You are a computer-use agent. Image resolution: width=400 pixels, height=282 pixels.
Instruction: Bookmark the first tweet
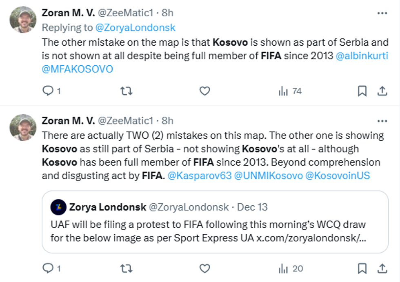pos(362,91)
